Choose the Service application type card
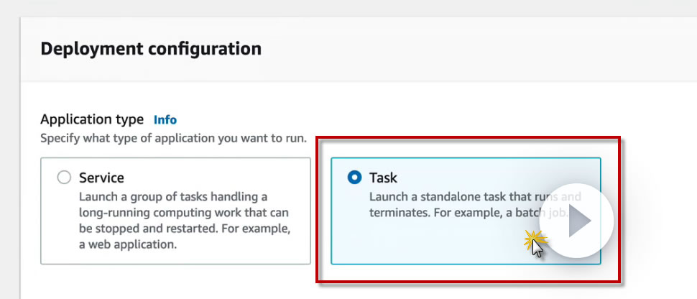The image size is (697, 299). 176,237
